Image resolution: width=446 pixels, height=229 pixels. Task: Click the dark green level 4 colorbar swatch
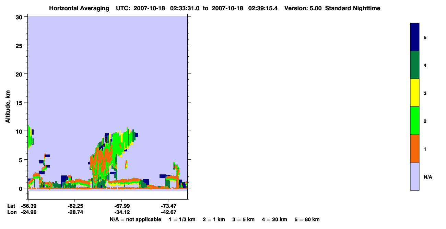point(415,65)
